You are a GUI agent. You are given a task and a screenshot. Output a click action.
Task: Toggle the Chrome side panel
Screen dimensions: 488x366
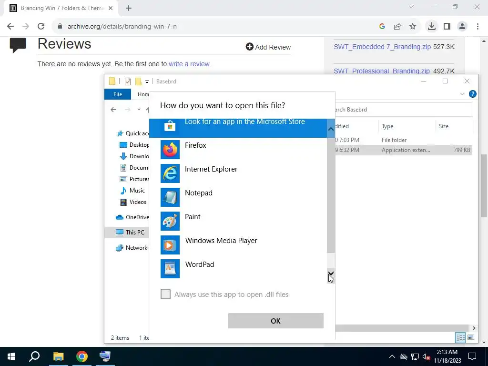447,27
